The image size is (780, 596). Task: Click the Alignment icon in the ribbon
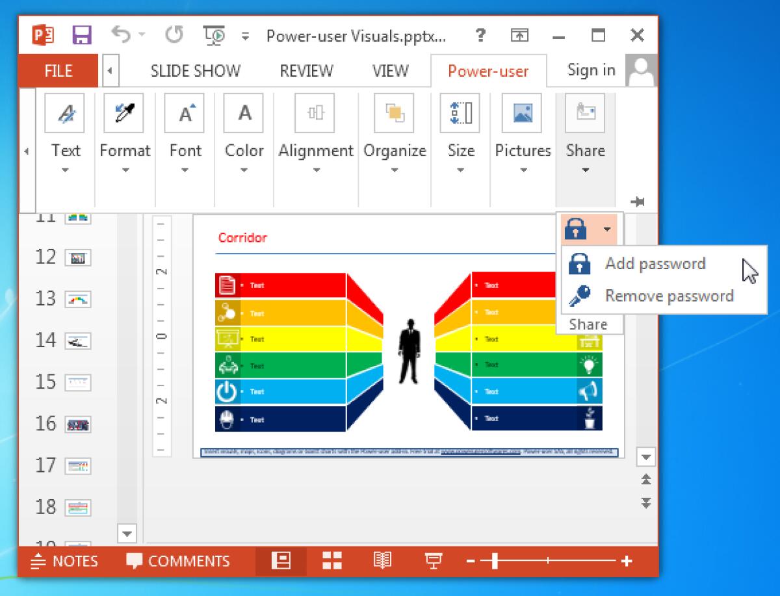[x=316, y=113]
